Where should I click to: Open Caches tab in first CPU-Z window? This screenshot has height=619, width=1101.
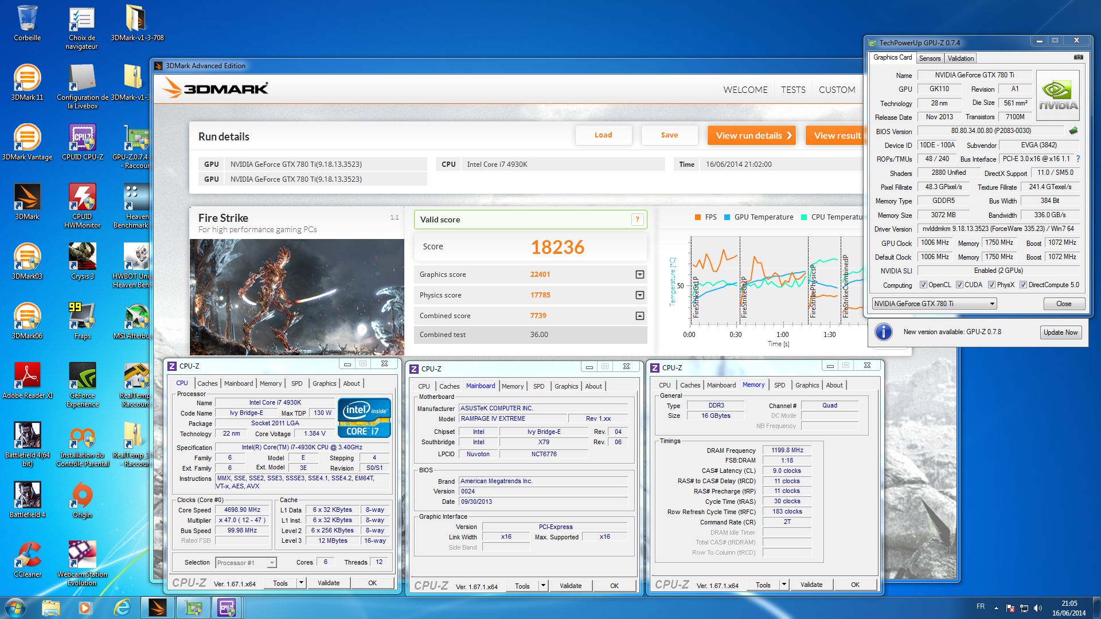tap(207, 383)
